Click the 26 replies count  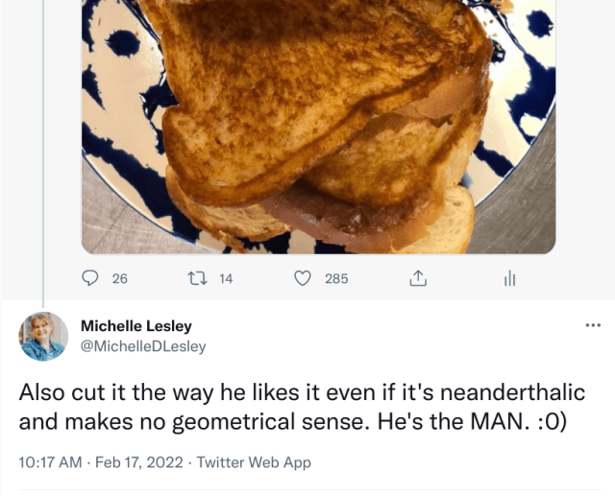pyautogui.click(x=120, y=279)
